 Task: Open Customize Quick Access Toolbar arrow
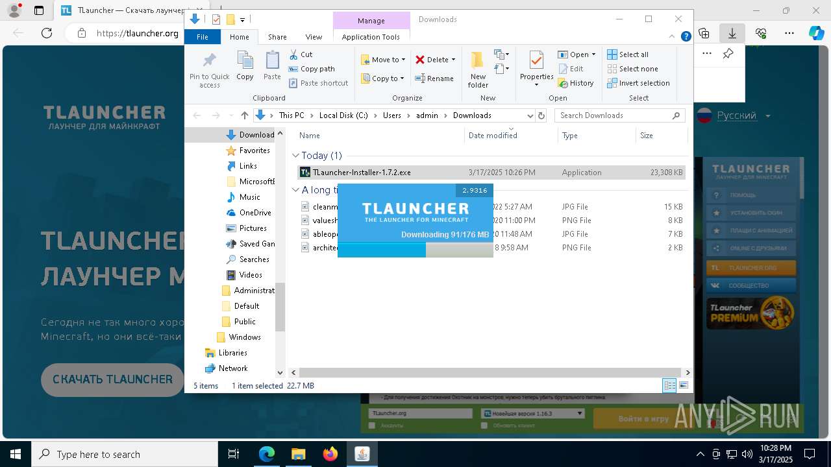coord(242,20)
